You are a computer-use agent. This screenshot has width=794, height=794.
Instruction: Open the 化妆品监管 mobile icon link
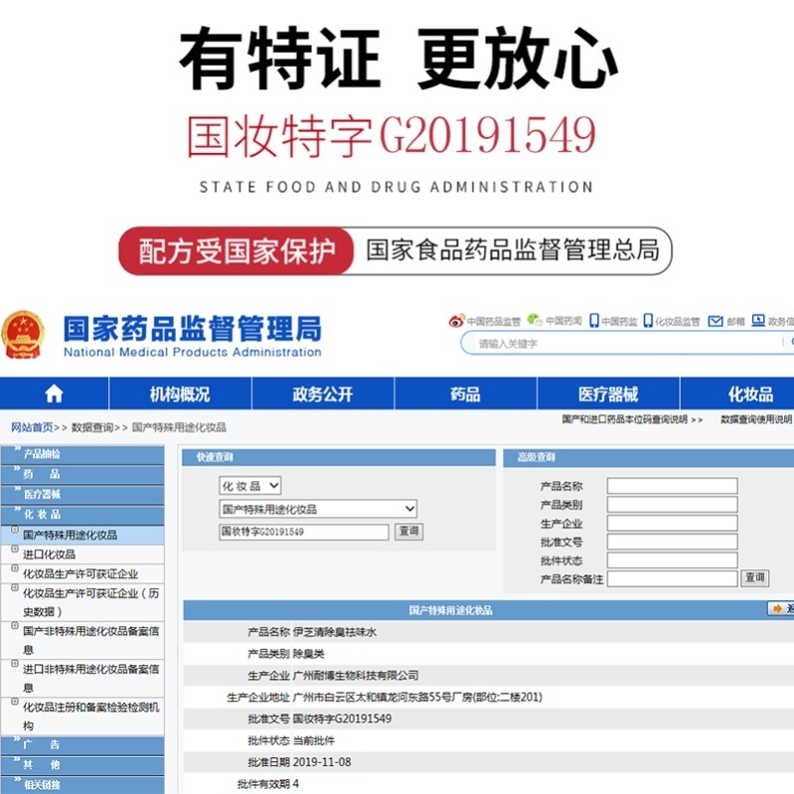[x=648, y=321]
